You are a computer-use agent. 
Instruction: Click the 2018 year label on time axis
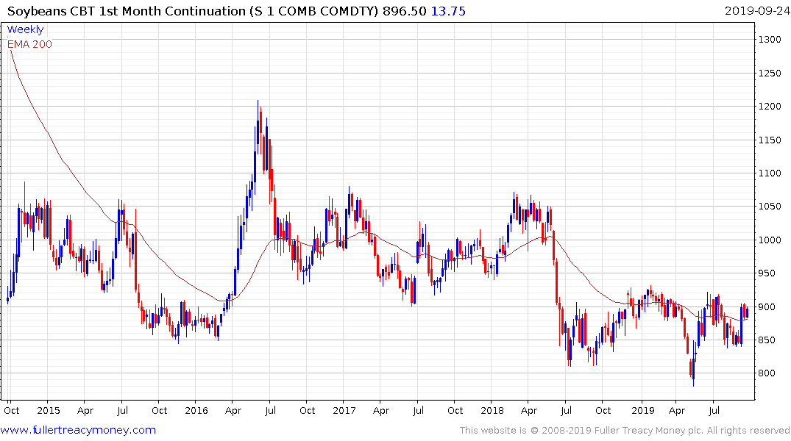click(x=492, y=410)
